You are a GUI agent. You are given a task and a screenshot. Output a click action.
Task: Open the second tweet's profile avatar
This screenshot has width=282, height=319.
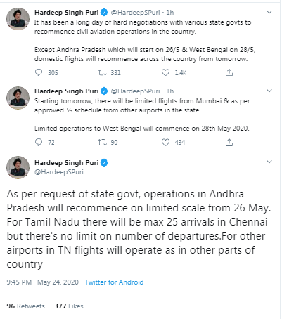[18, 98]
